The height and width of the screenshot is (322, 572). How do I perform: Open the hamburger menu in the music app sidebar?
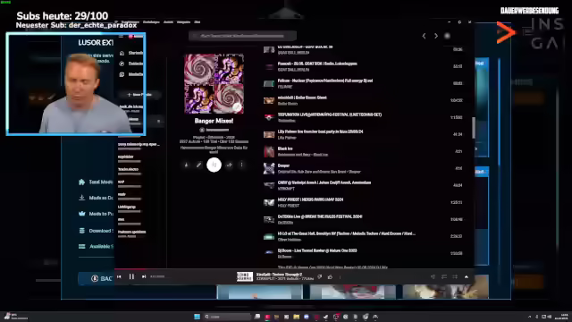pos(122,36)
